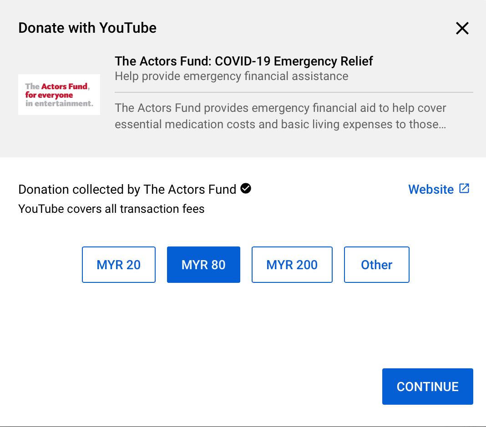Viewport: 486px width, 427px height.
Task: Click the verified checkmark badge icon
Action: pos(246,188)
